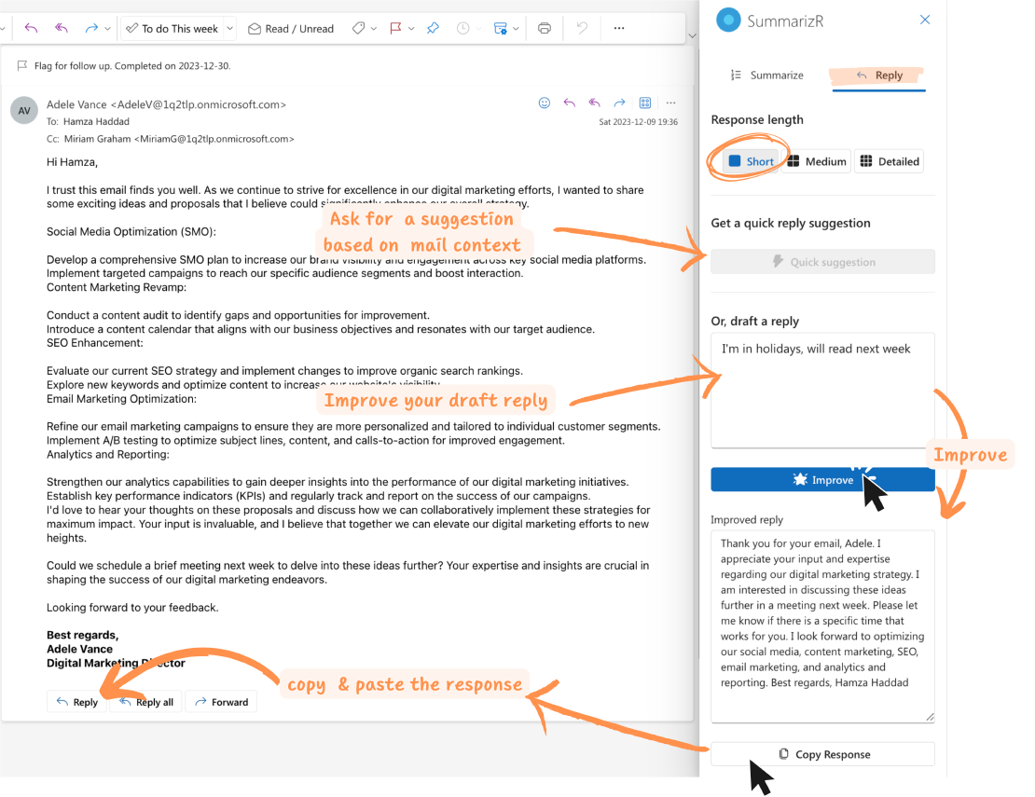Open more toolbar options ellipsis
This screenshot has height=797, width=1035.
click(619, 28)
